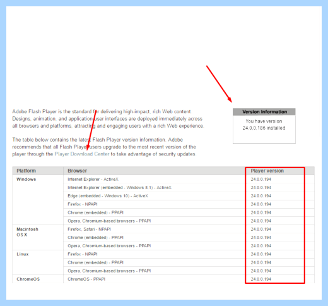Image resolution: width=328 pixels, height=306 pixels.
Task: Click 'Edge (embedded - Windows 10) - ActiveX' row
Action: click(108, 196)
